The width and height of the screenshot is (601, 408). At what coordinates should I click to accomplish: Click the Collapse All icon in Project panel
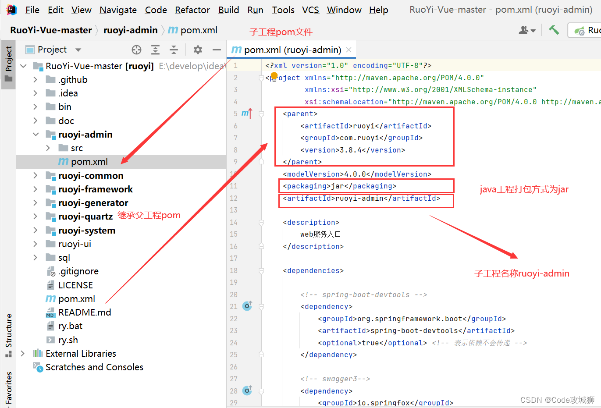tap(174, 50)
